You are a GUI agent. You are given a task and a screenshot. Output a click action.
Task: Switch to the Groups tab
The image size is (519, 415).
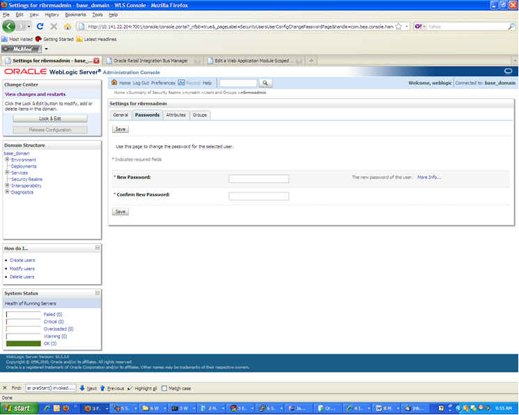coord(200,115)
